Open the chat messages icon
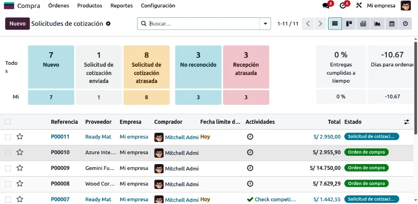 (x=326, y=6)
